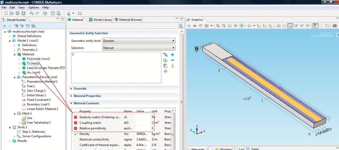This screenshot has height=150, width=339.
Task: Select the Polyimide material node
Action: point(38,59)
